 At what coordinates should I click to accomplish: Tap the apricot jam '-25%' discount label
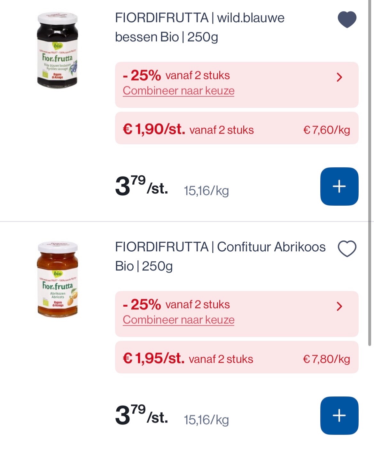[142, 305]
